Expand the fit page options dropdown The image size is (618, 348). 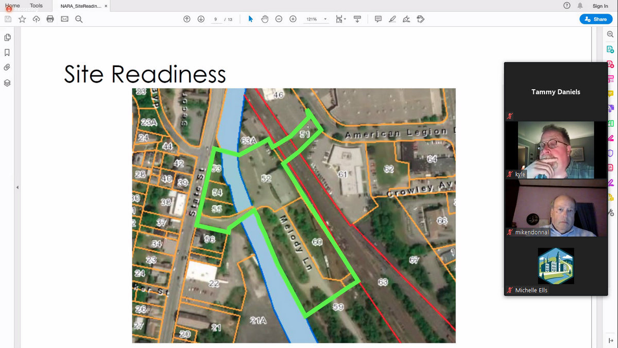tap(341, 19)
